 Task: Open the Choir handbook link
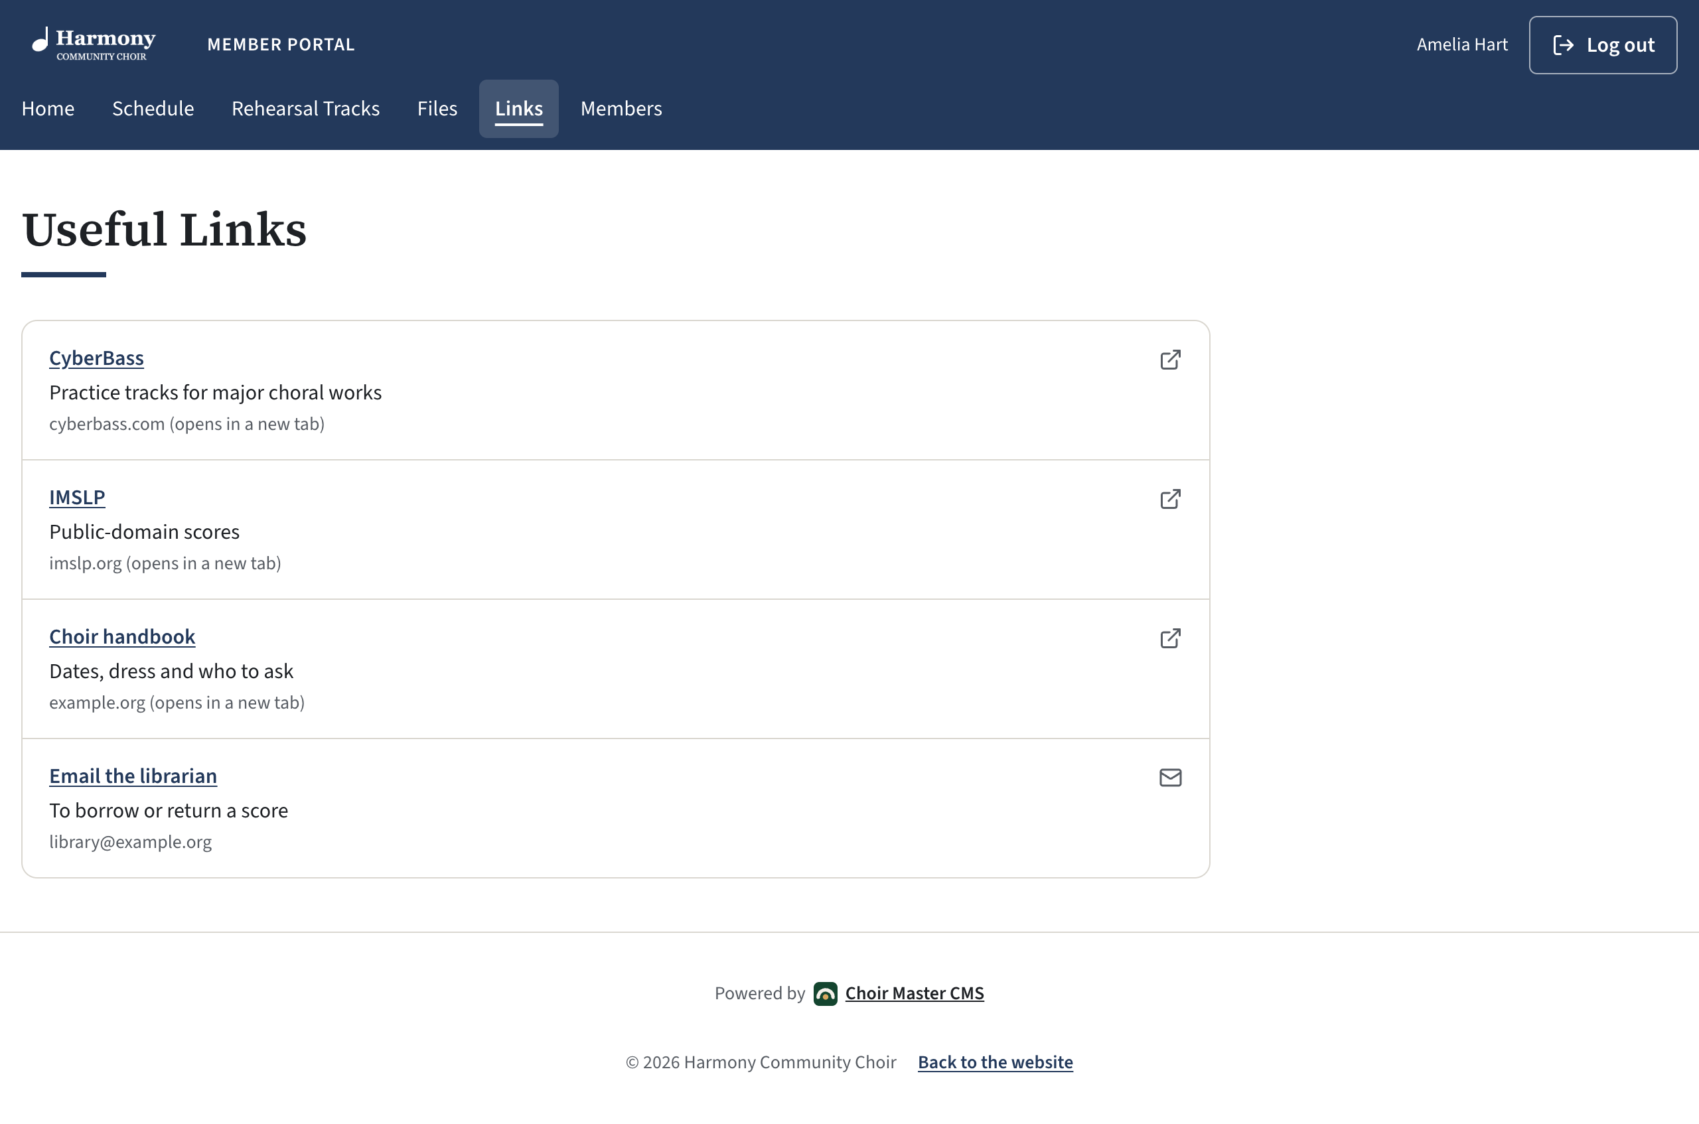click(122, 636)
